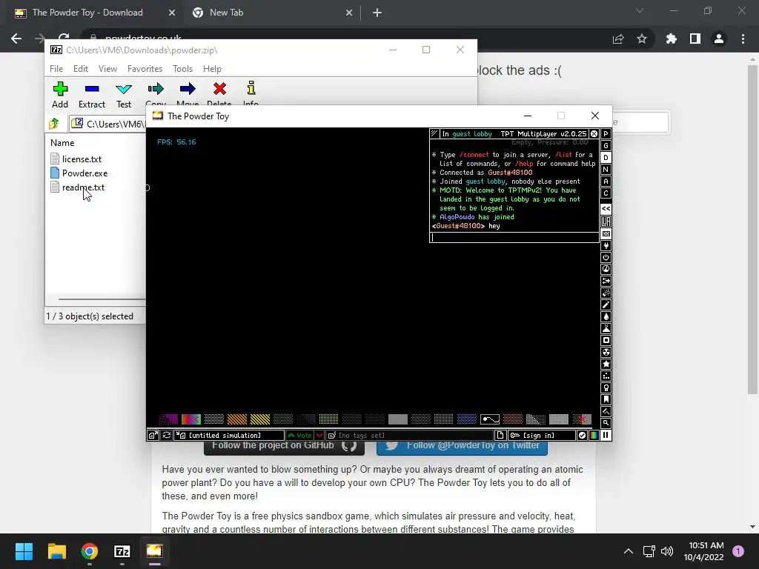Viewport: 759px width, 569px height.
Task: Open the File menu in 7-Zip
Action: coord(56,69)
